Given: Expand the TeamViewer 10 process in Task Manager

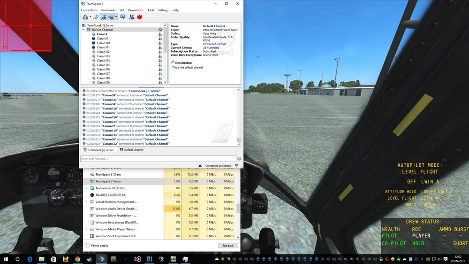Looking at the screenshot, I should point(86,188).
